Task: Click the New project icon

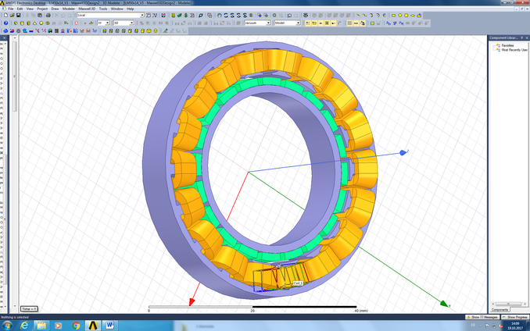Action: pos(5,15)
